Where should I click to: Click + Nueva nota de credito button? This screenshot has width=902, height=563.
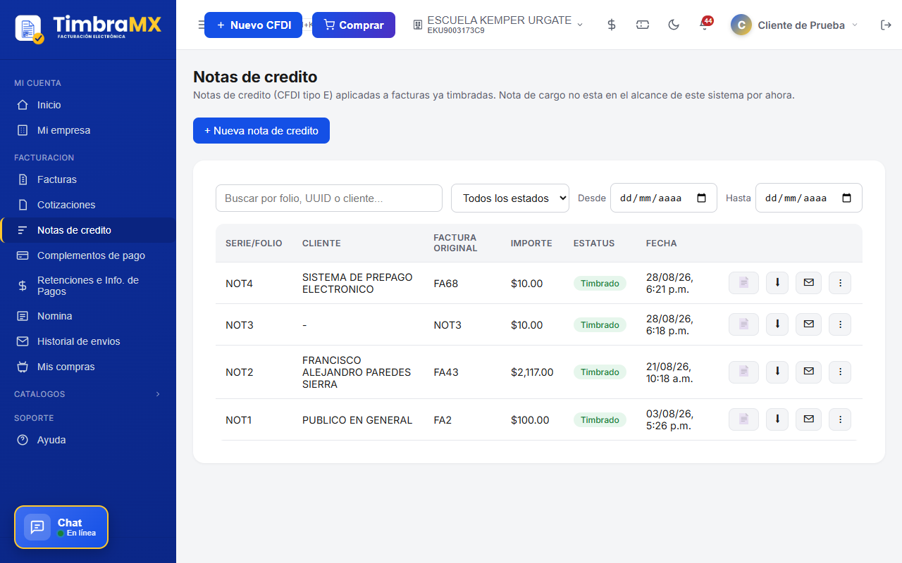pos(261,130)
